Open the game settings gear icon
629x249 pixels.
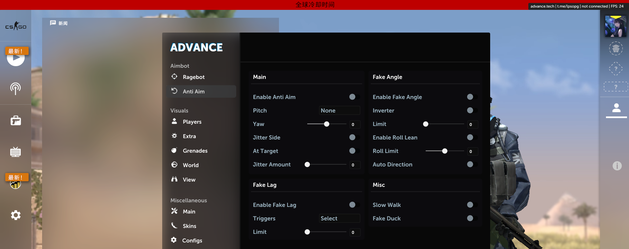tap(15, 215)
